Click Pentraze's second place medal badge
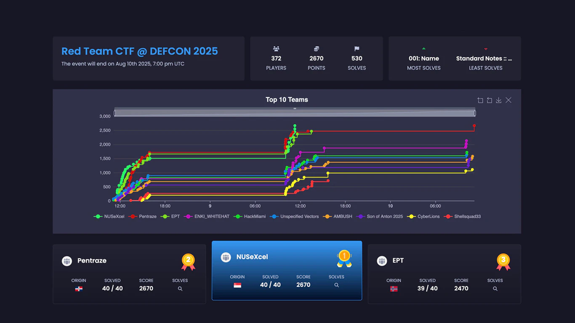The width and height of the screenshot is (575, 323). pyautogui.click(x=188, y=262)
